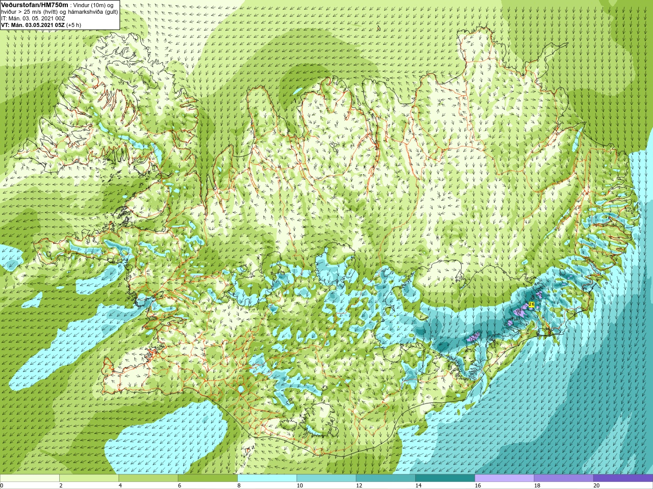Select the 2–4 m/s light green swatch

[x=89, y=478]
